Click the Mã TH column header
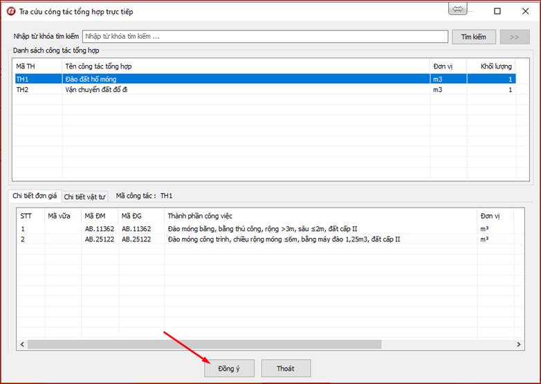 tap(37, 66)
